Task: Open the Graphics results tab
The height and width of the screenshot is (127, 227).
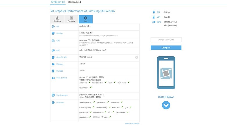Action: (x=57, y=19)
